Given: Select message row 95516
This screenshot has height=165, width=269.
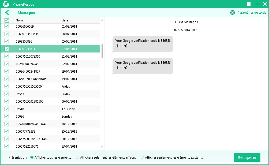Looking at the screenshot, I should pyautogui.click(x=50, y=109).
